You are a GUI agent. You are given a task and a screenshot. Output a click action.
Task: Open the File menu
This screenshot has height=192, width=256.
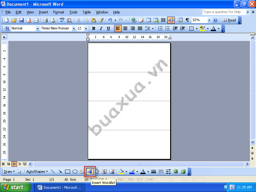point(8,12)
